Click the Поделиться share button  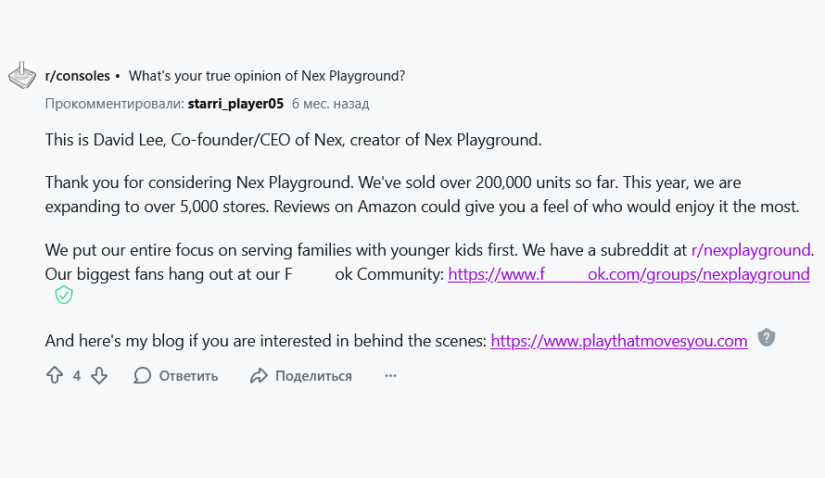(301, 375)
